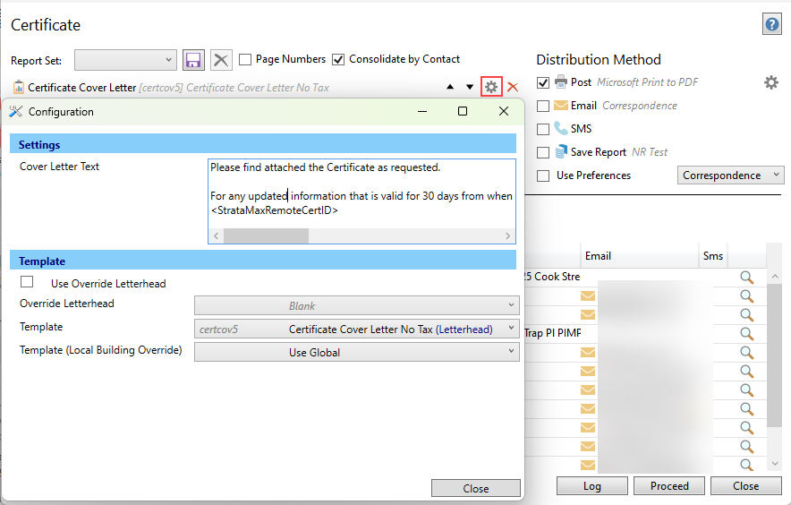Click the Template section header
Image resolution: width=791 pixels, height=505 pixels.
click(x=263, y=260)
